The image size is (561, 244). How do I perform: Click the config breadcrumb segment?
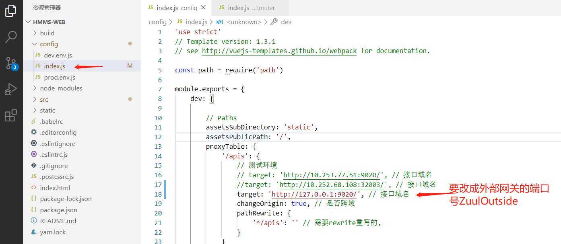tap(157, 22)
